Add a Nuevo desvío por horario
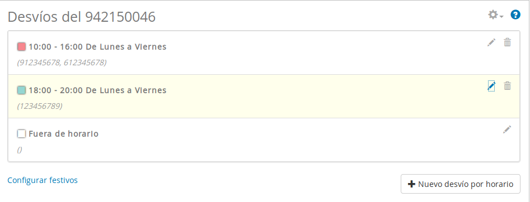The height and width of the screenshot is (202, 530). click(x=461, y=184)
